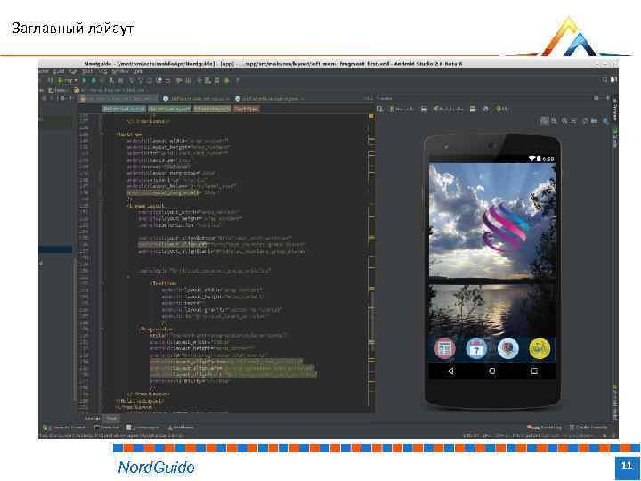Screen dimensions: 641x481
Task: Click the locale globe icon in preview
Action: [486, 109]
